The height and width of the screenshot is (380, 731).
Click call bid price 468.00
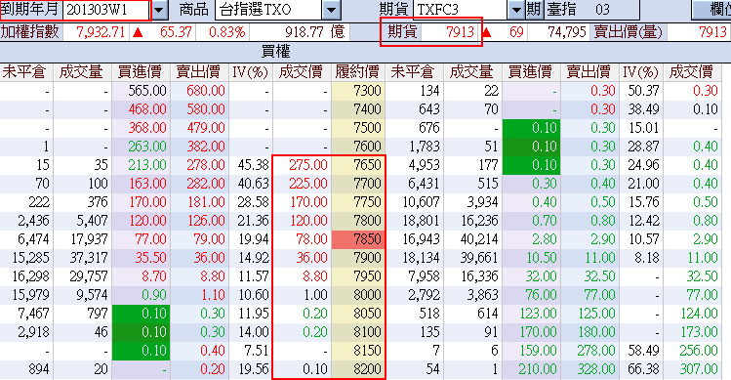click(147, 109)
